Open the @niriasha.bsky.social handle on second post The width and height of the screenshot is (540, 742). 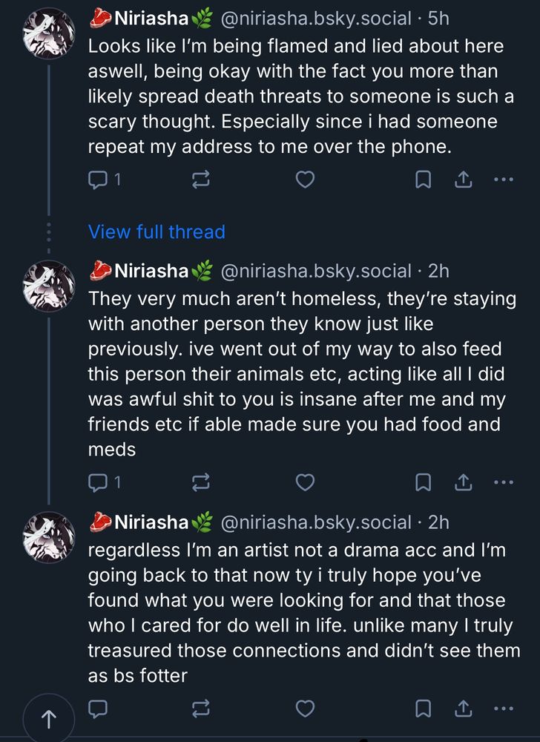point(316,271)
